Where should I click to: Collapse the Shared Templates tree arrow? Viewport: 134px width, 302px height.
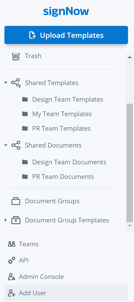6,83
